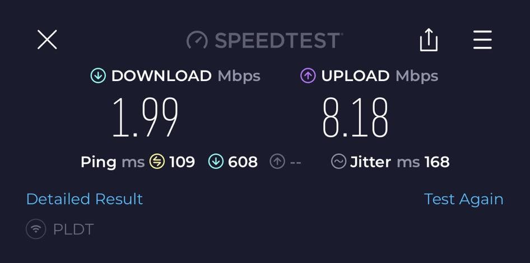Viewport: 530px width, 263px height.
Task: Tap the Wi-Fi icon next to PLDT
Action: 35,229
